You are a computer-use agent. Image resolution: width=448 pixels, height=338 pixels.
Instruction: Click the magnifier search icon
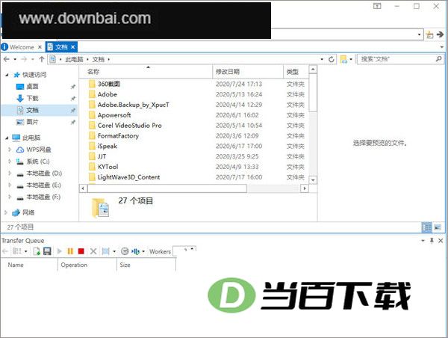438,59
